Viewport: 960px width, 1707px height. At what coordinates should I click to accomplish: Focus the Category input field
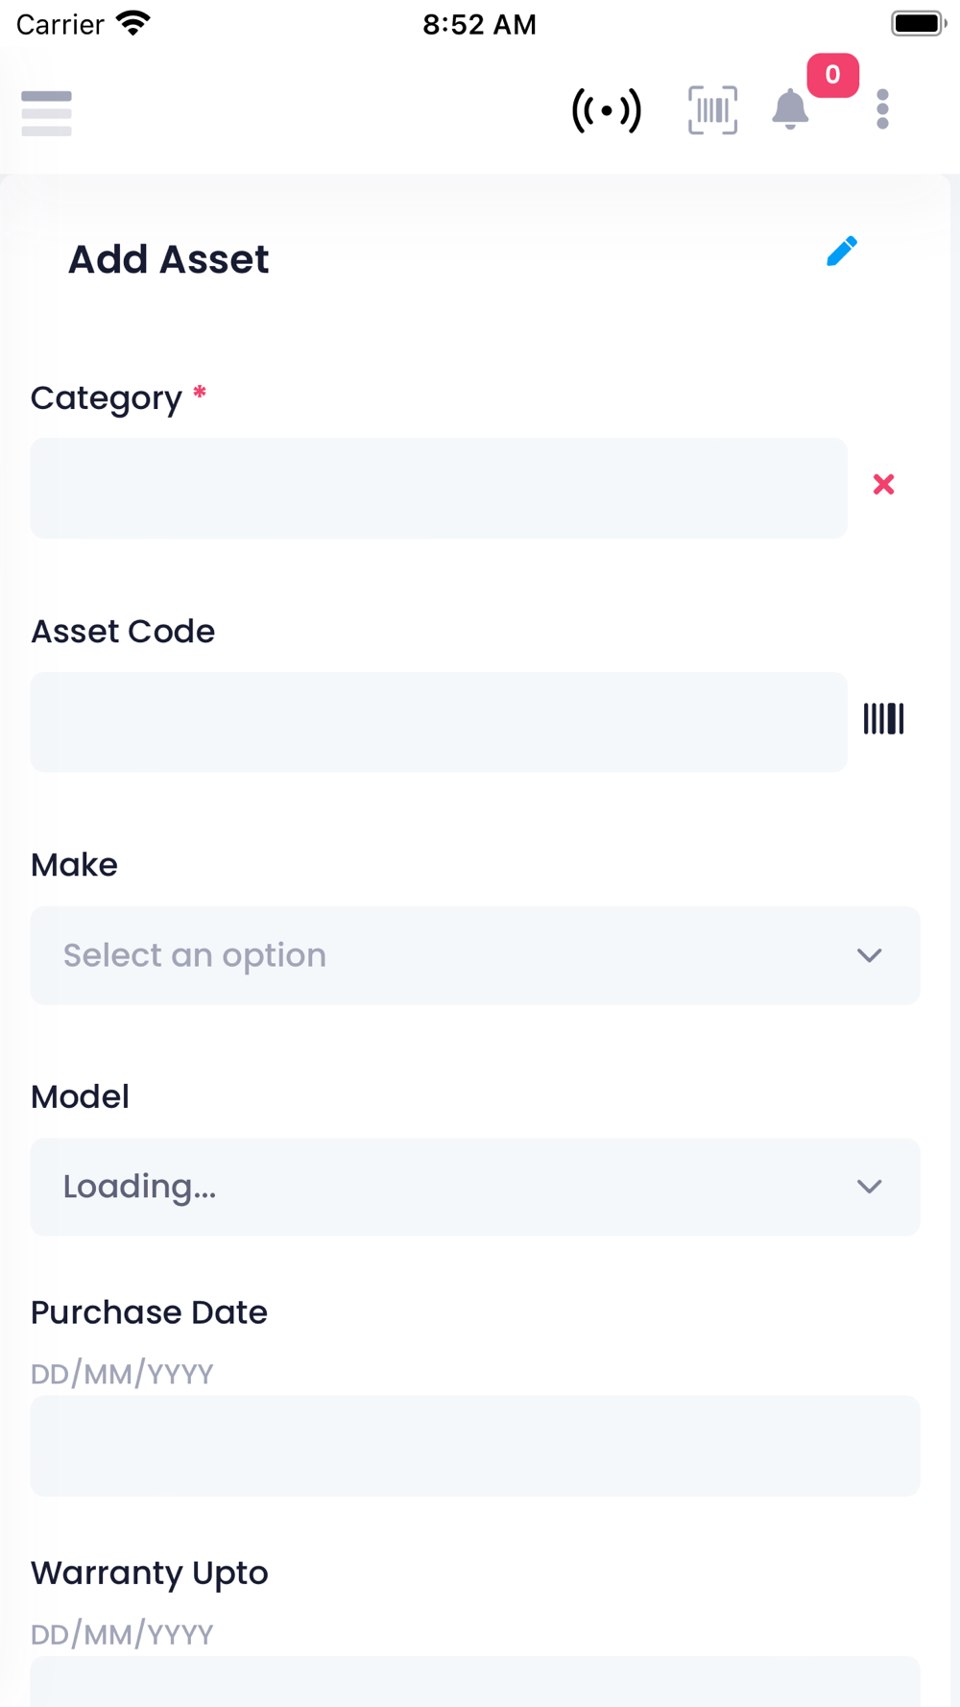[439, 488]
